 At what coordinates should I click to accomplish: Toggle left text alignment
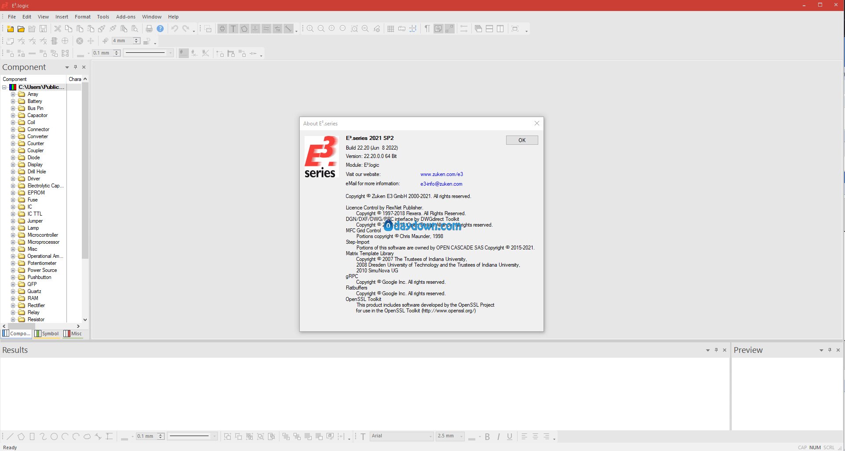pyautogui.click(x=524, y=436)
